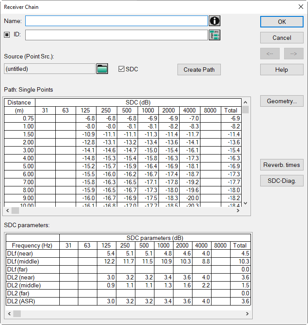Click the SDC (dB) table header
The image size is (308, 325).
138,102
